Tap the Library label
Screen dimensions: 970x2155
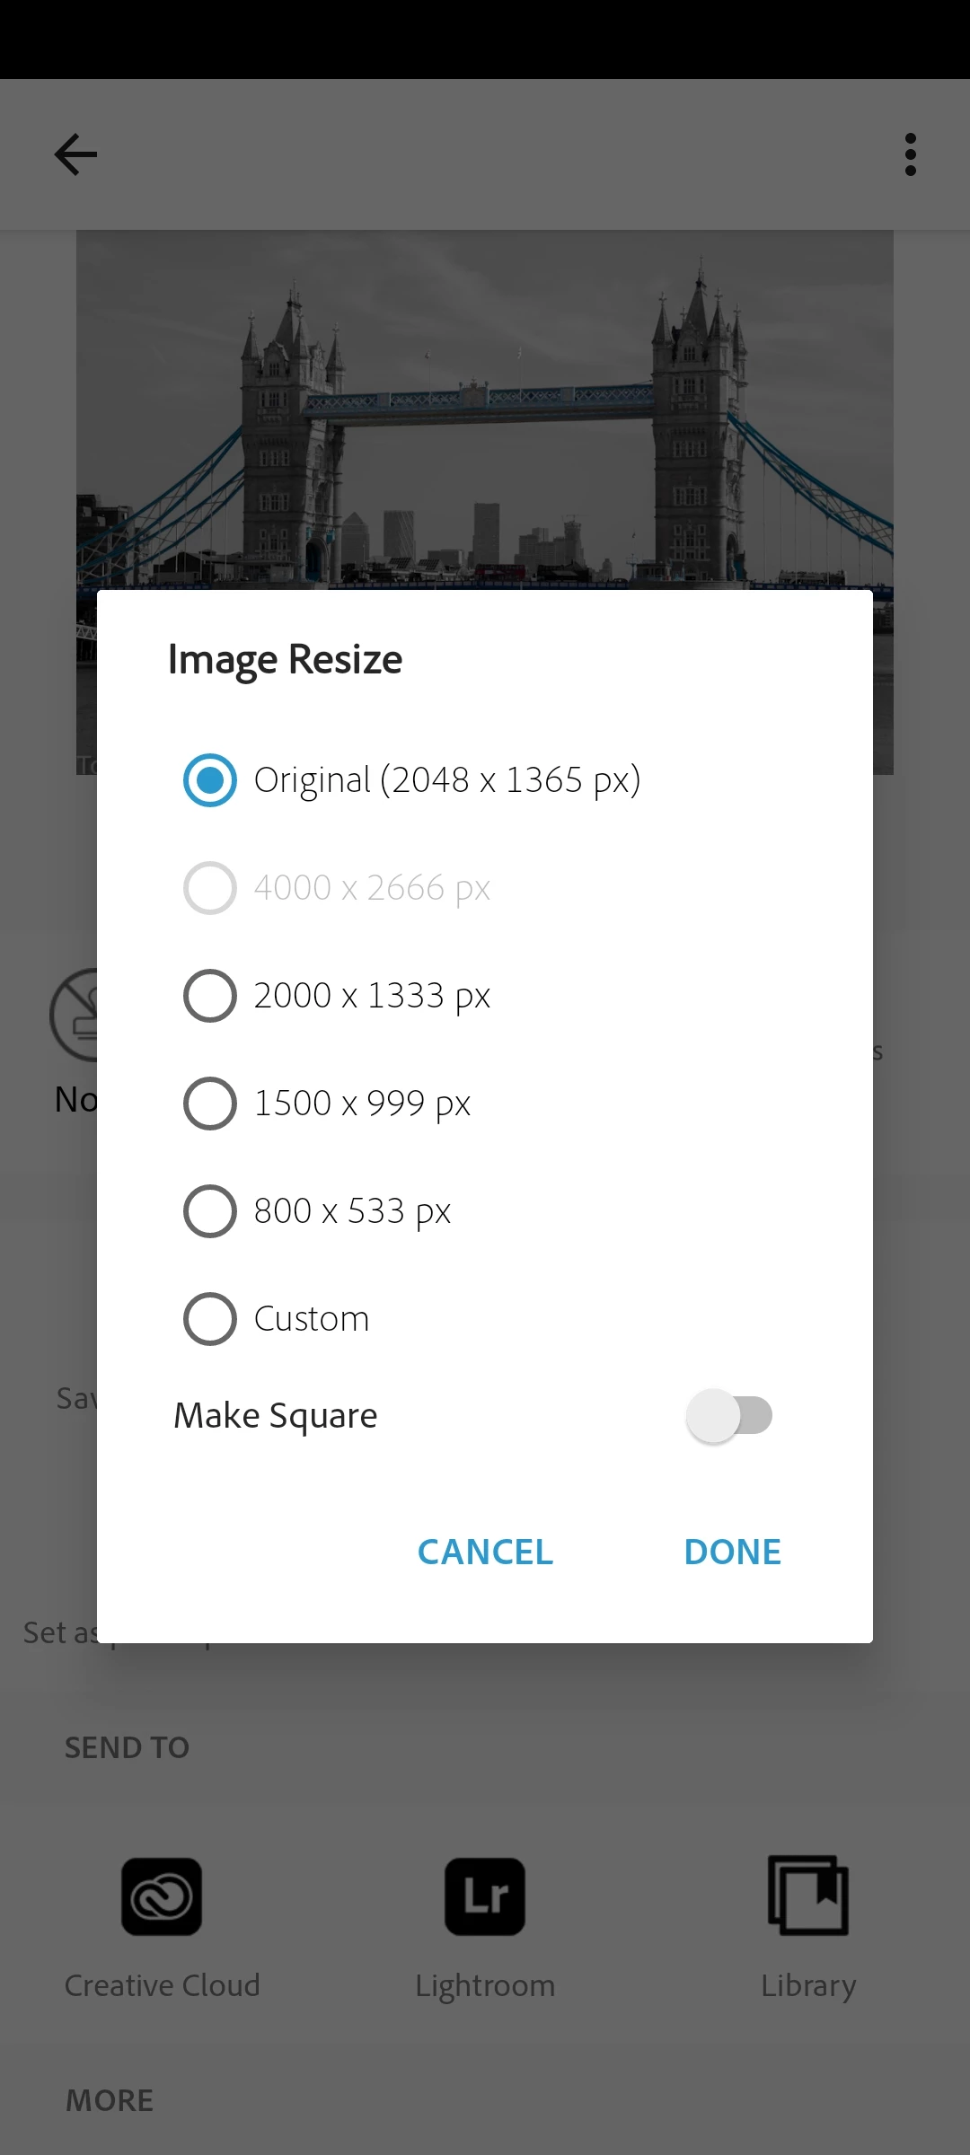click(808, 1985)
